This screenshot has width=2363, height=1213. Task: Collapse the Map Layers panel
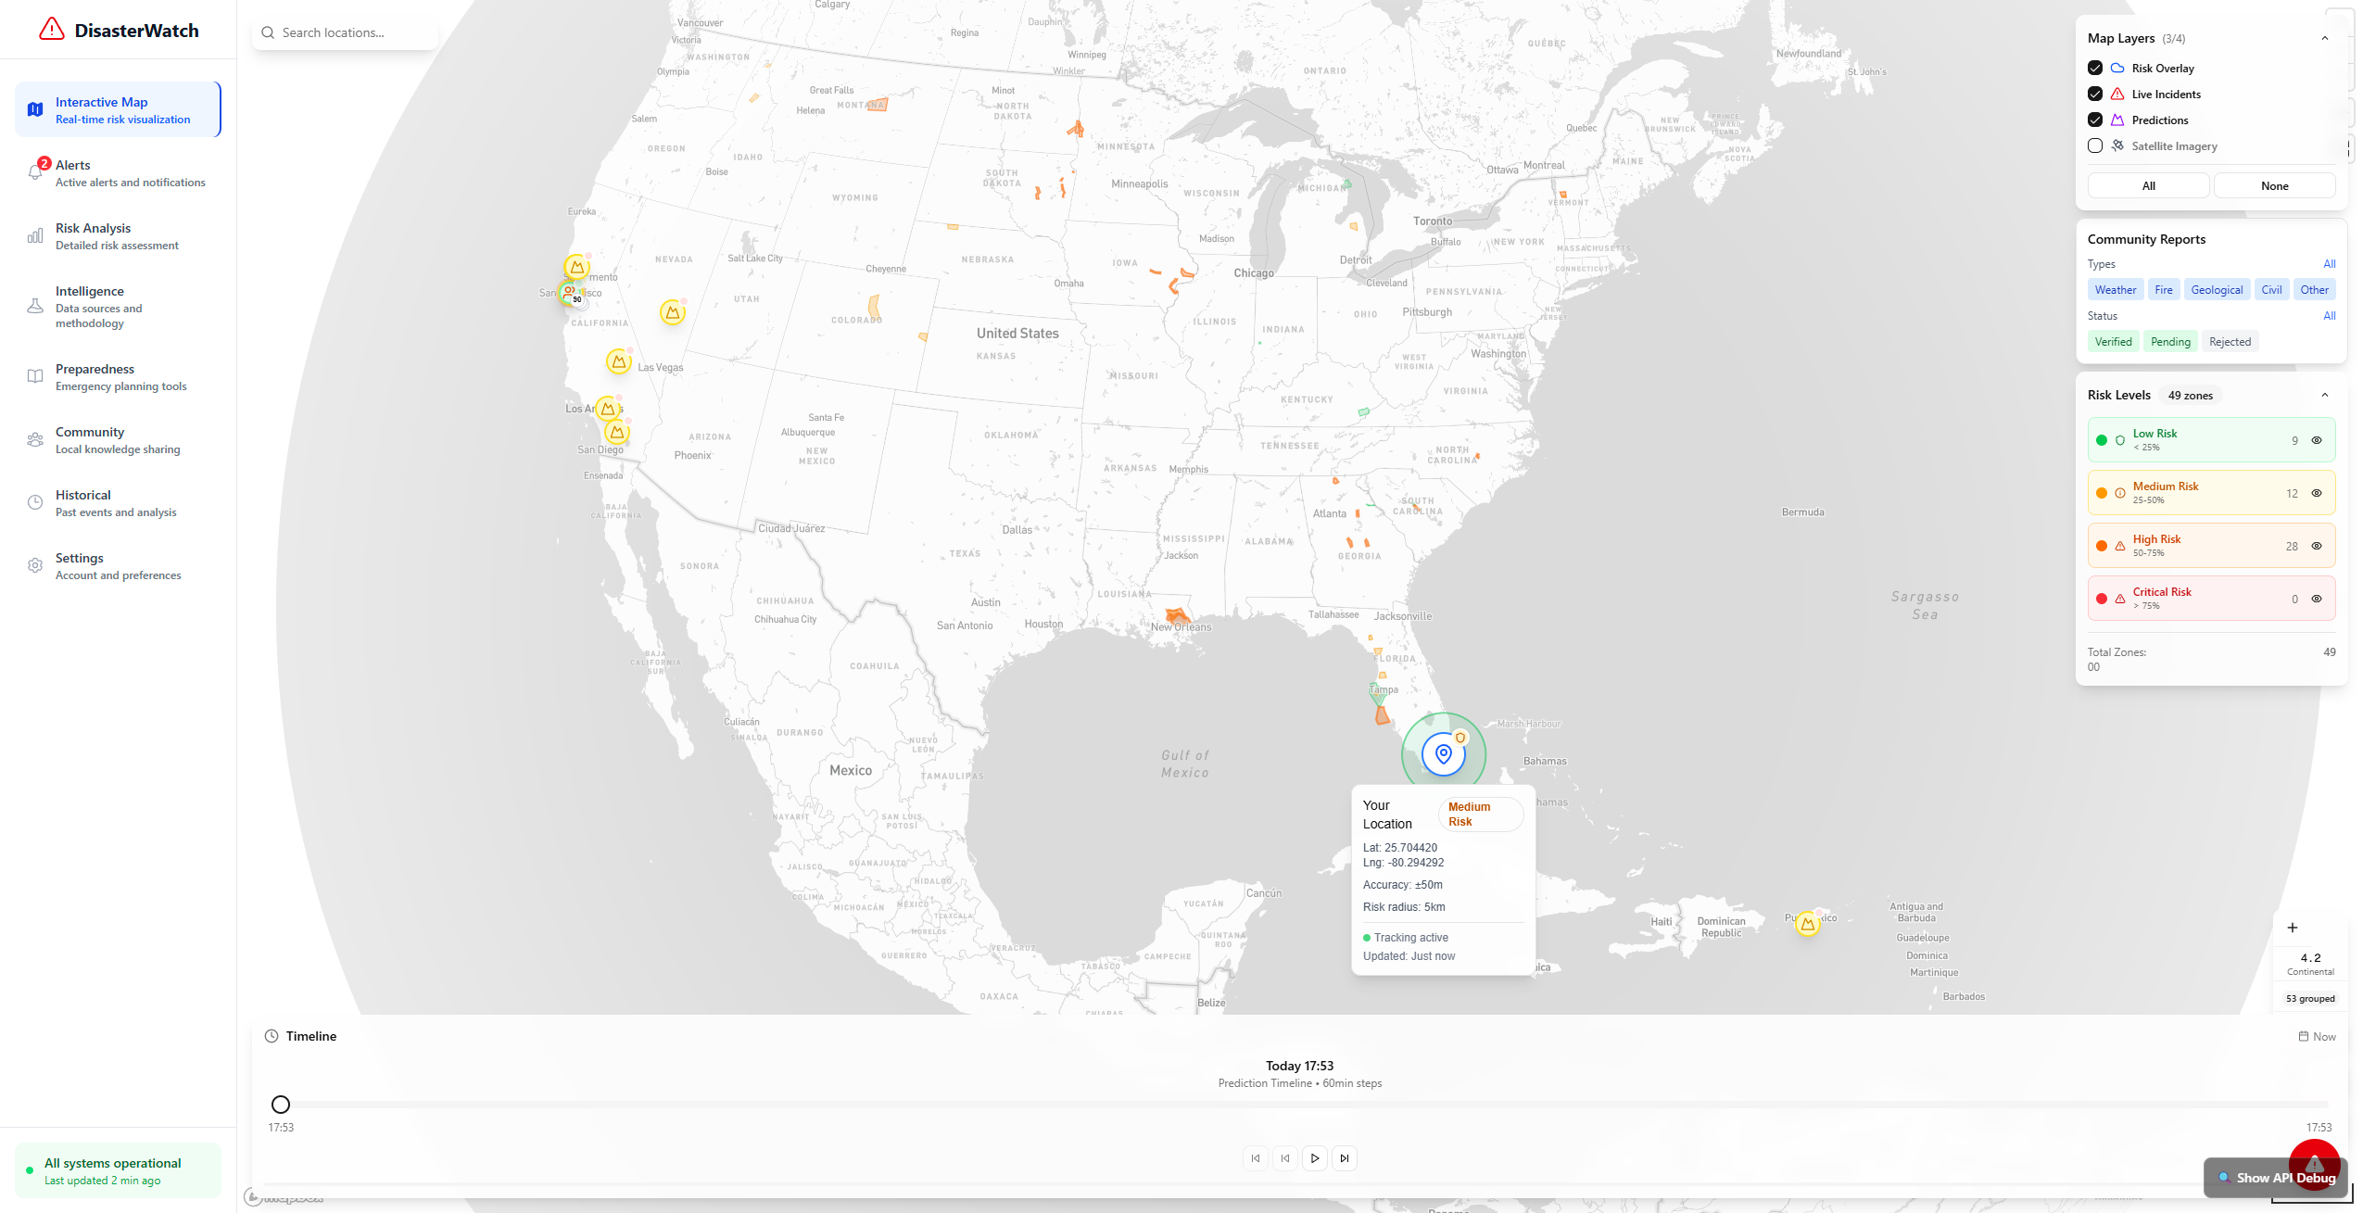click(x=2324, y=38)
